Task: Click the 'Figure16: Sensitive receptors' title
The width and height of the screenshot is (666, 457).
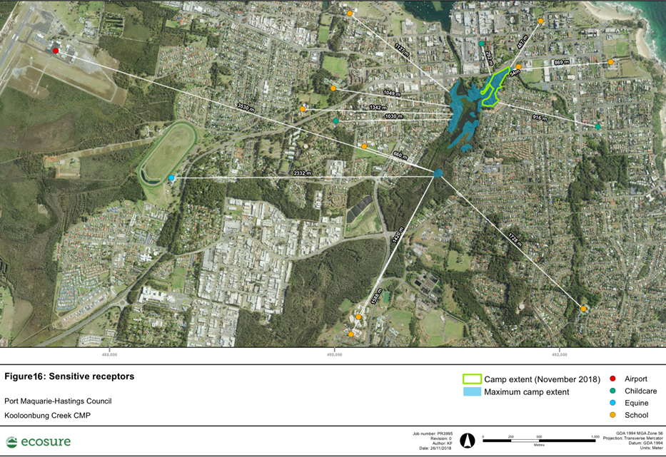Action: point(69,376)
